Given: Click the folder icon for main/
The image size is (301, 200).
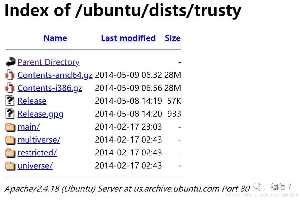Looking at the screenshot, I should click(x=10, y=127).
